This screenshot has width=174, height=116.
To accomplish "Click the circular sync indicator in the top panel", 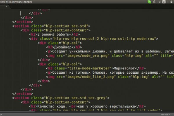I will point(154,2).
